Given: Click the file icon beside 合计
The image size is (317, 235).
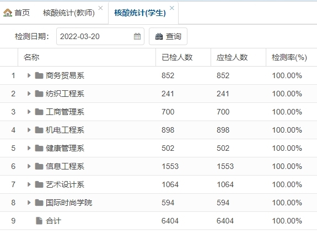Looking at the screenshot, I should (39, 221).
